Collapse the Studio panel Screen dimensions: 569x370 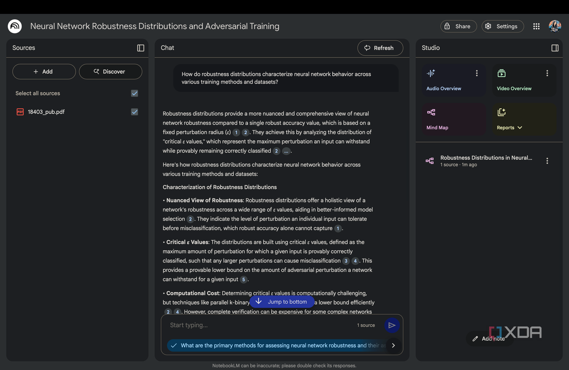pos(555,48)
